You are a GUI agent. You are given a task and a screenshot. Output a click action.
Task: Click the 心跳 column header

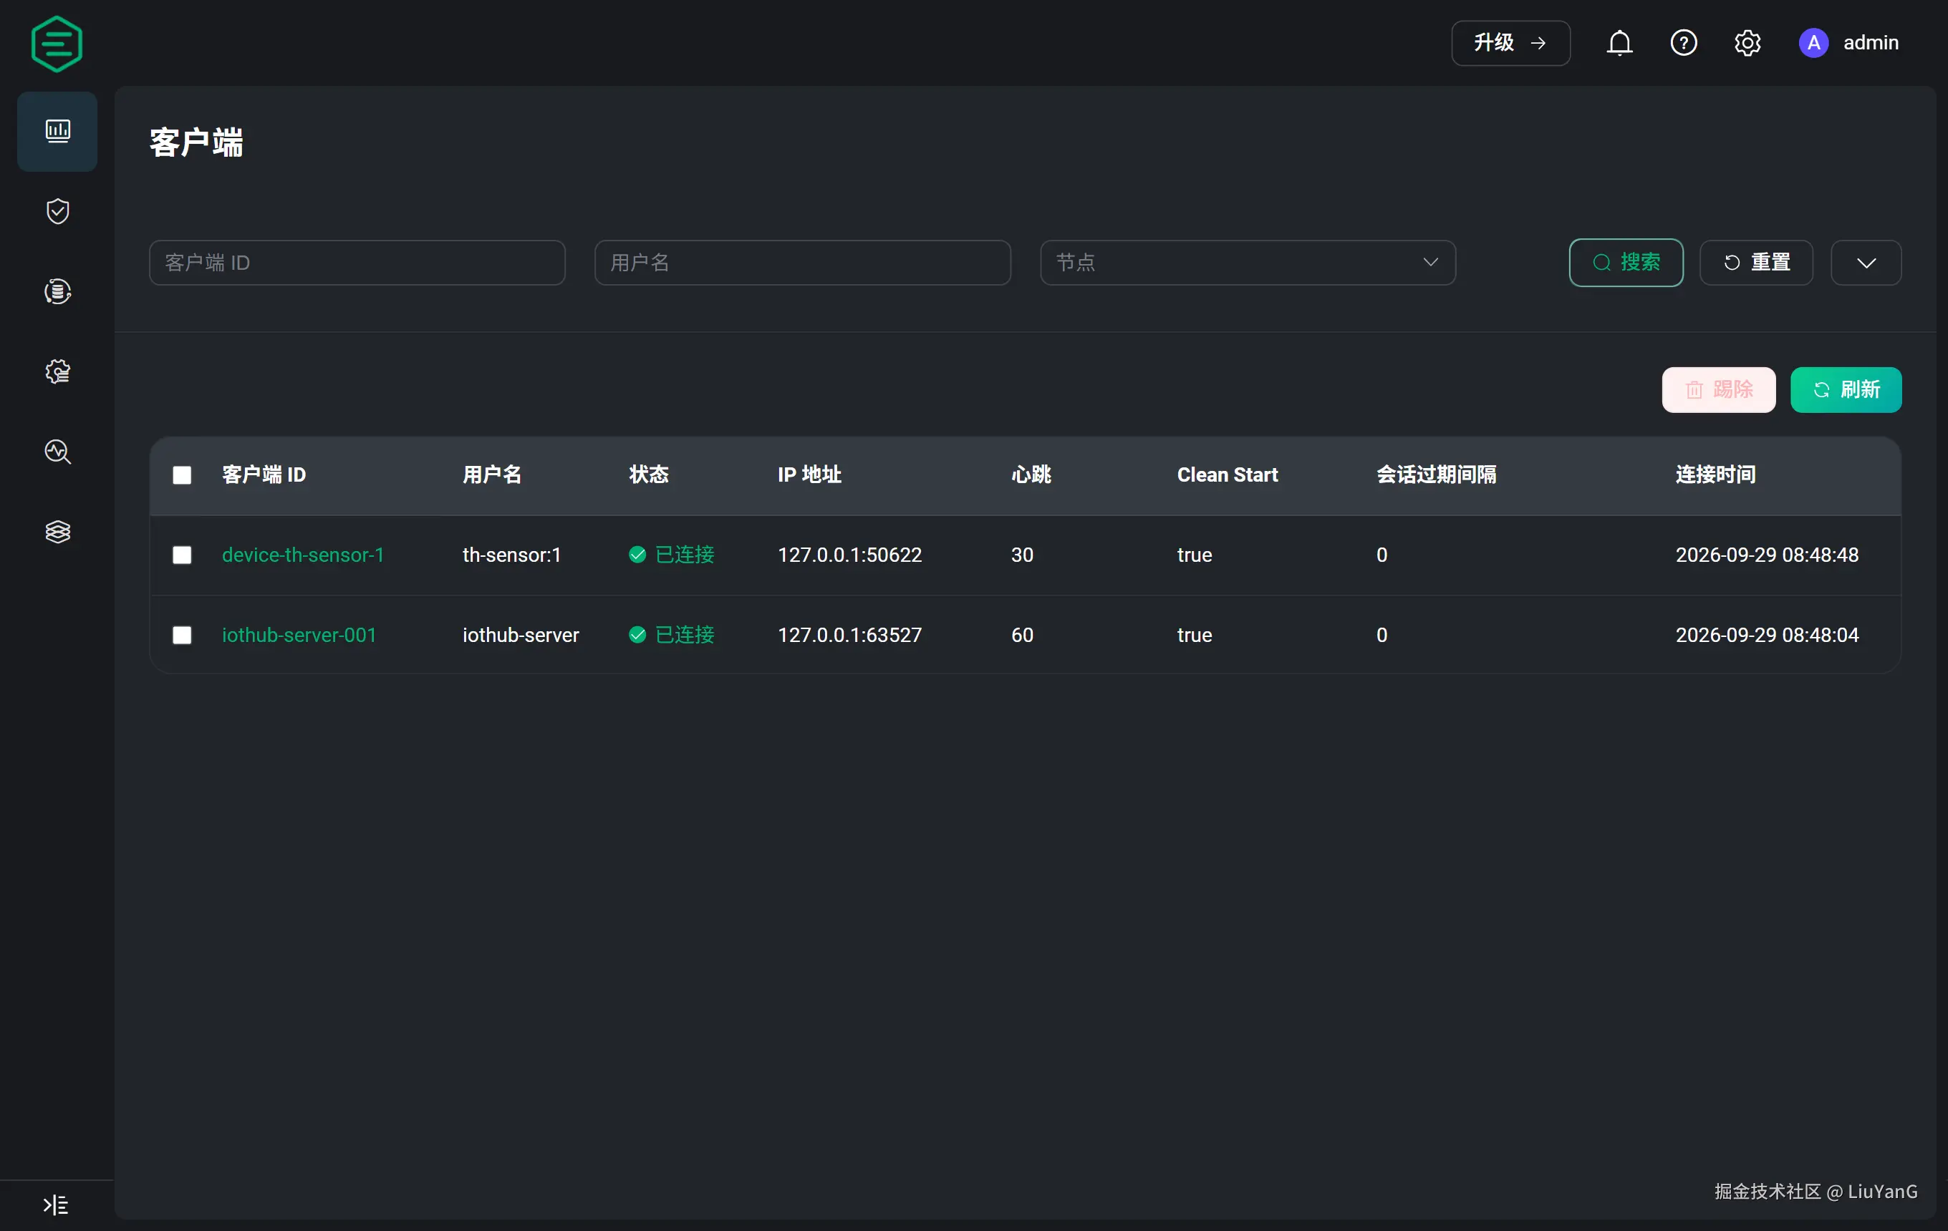point(1031,475)
